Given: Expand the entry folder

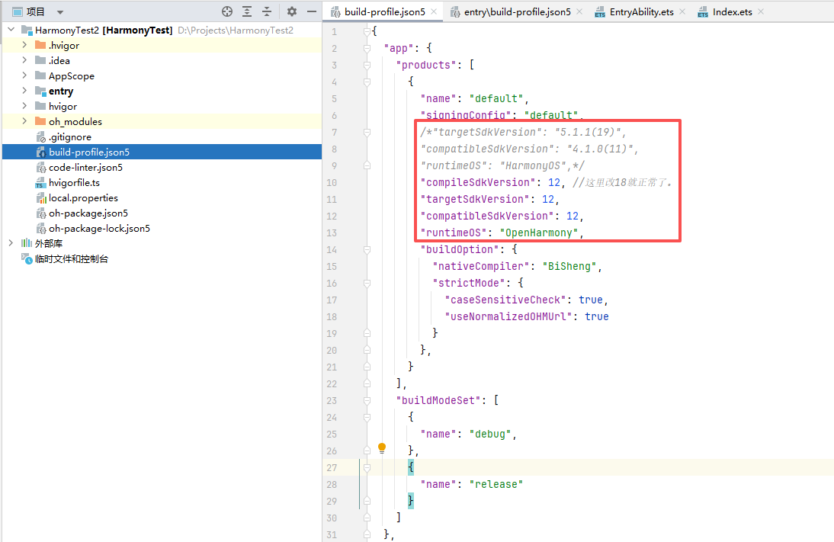Looking at the screenshot, I should 25,91.
